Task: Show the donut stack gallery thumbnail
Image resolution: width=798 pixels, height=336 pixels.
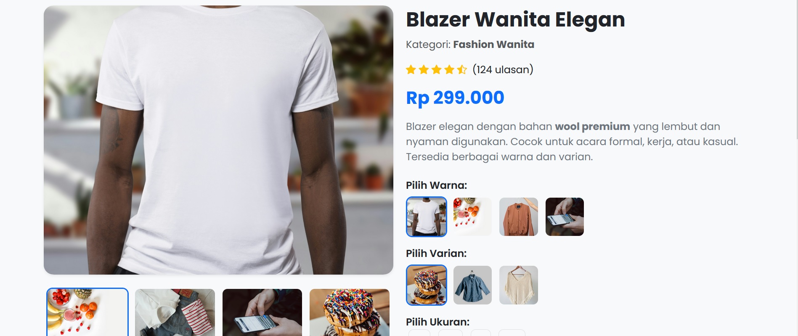Action: click(350, 312)
